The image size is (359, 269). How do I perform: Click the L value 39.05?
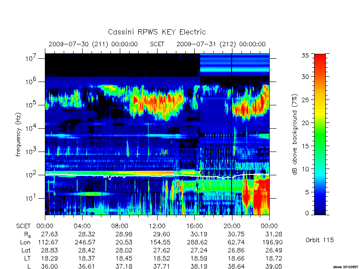pyautogui.click(x=274, y=266)
